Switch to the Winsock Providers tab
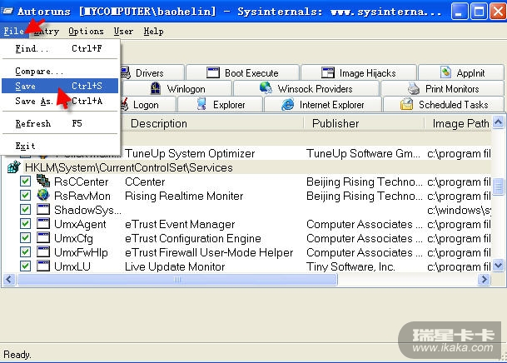 tap(306, 88)
